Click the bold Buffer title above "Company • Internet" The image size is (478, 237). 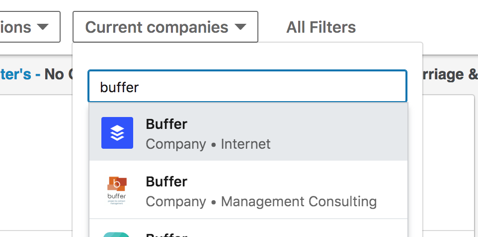click(x=166, y=124)
